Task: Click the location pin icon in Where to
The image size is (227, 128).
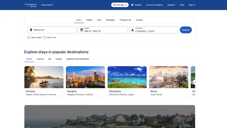Action: point(31,30)
